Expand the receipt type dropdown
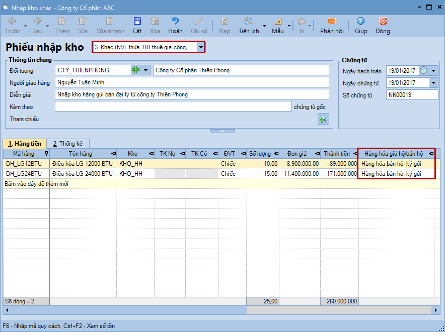Viewport: 445px width, 332px height. 201,47
